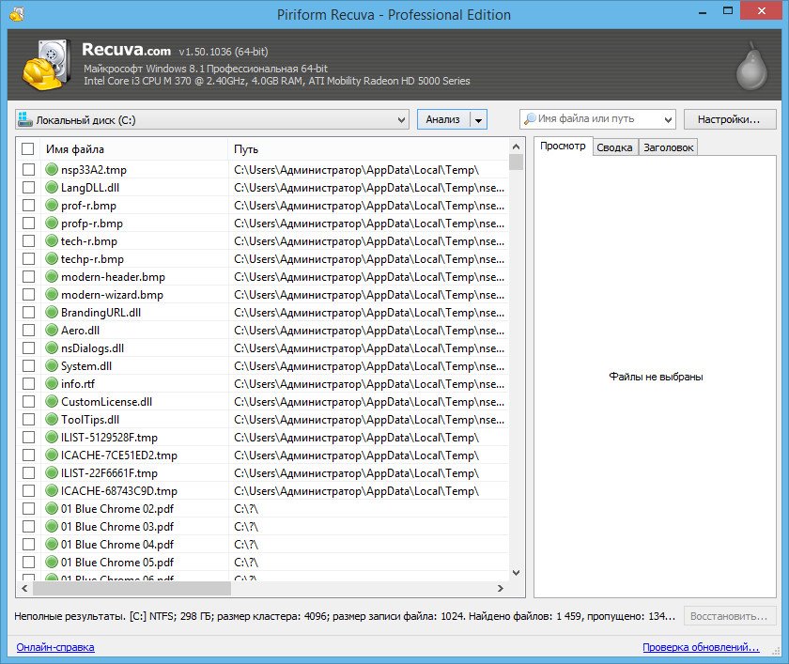Click the scroll left arrow of file list
Screen dimensions: 789x664
click(x=24, y=588)
